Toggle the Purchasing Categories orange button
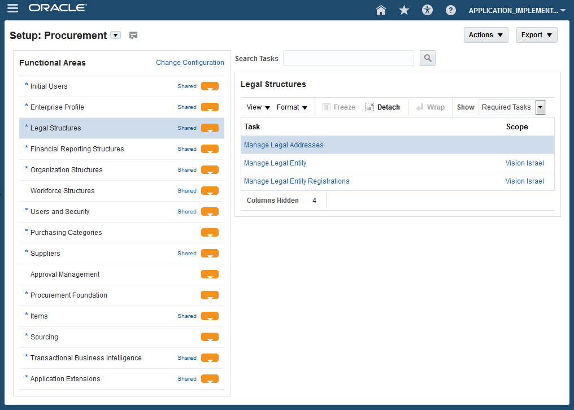 click(x=210, y=233)
